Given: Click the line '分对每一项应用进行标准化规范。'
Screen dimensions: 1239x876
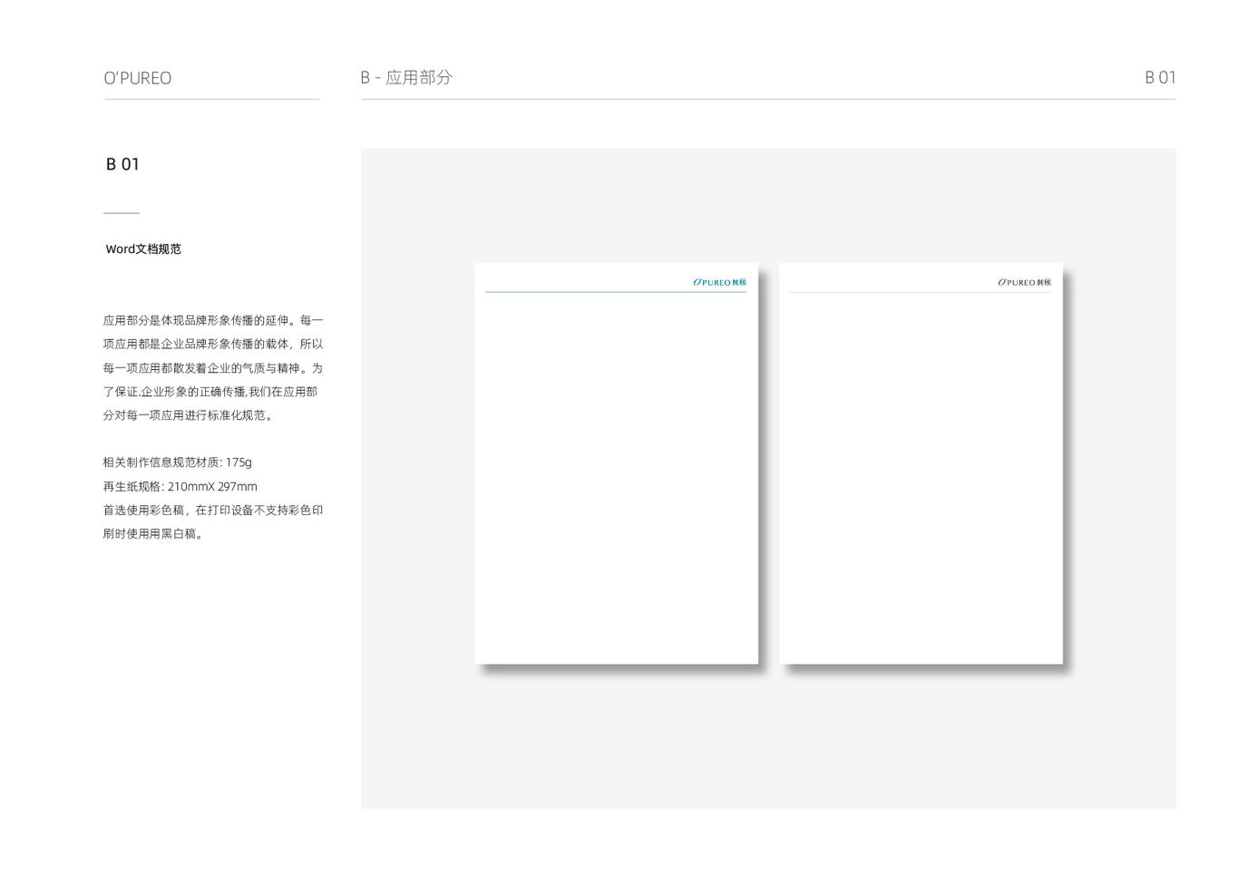Looking at the screenshot, I should (190, 415).
